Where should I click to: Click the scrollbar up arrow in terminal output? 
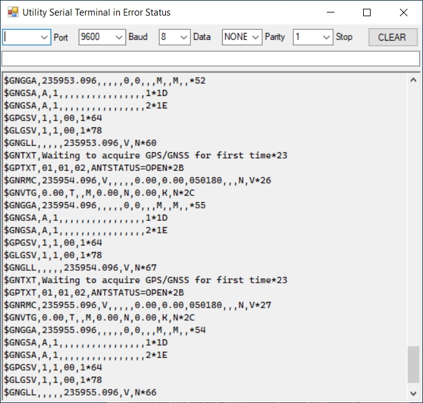413,80
